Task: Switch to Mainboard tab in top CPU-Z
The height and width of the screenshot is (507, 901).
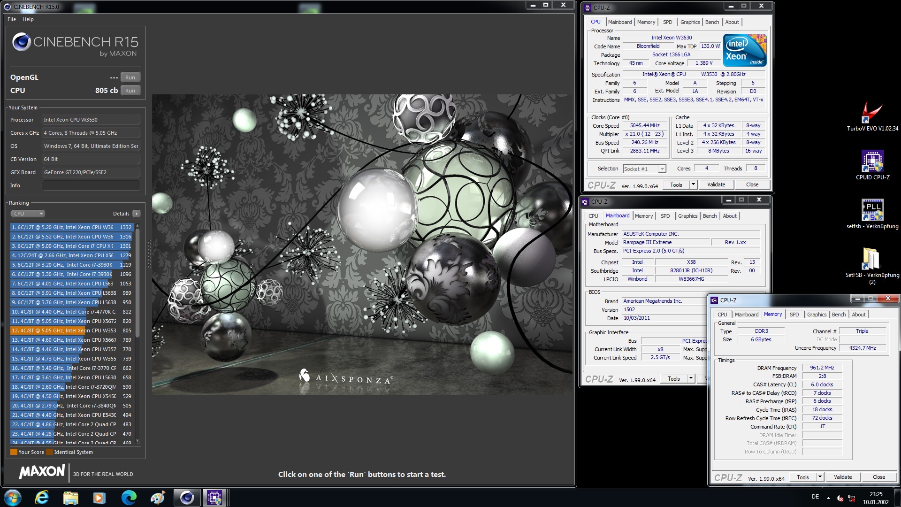Action: pyautogui.click(x=620, y=22)
